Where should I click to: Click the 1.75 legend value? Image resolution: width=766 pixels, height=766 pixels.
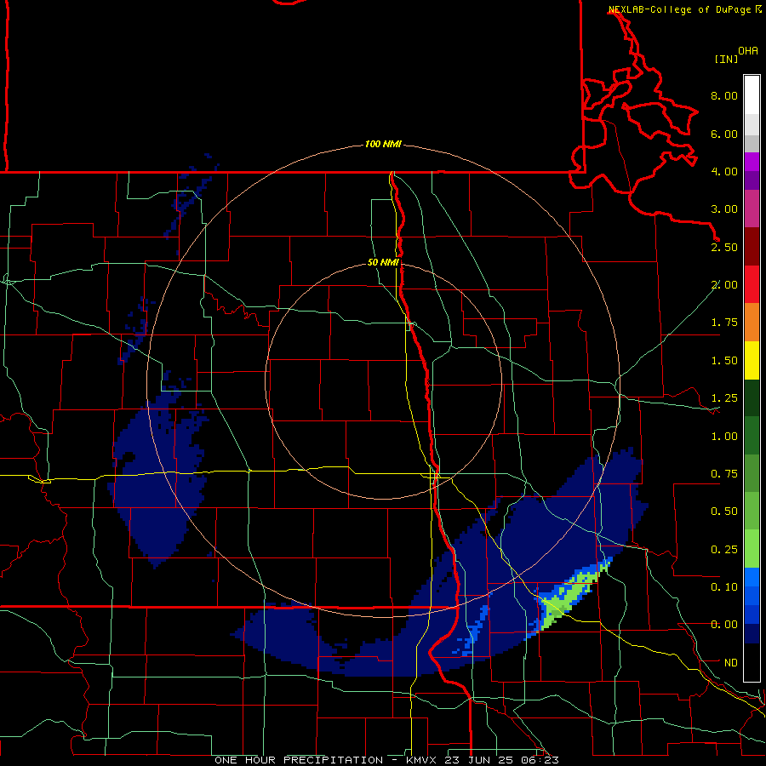pos(724,323)
